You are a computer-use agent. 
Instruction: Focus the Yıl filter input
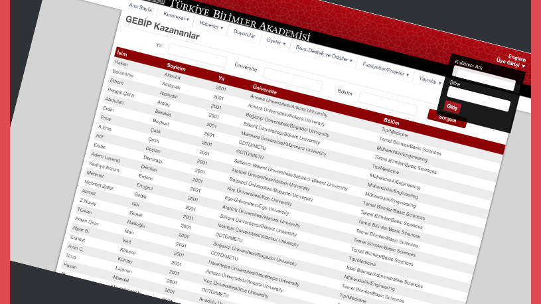tap(197, 56)
